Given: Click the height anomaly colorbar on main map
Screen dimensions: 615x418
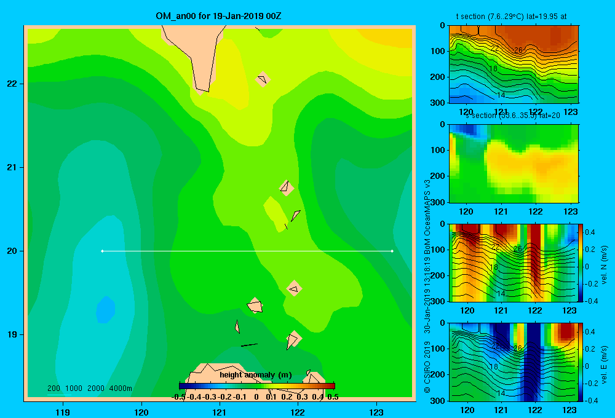Looking at the screenshot, I should 257,386.
